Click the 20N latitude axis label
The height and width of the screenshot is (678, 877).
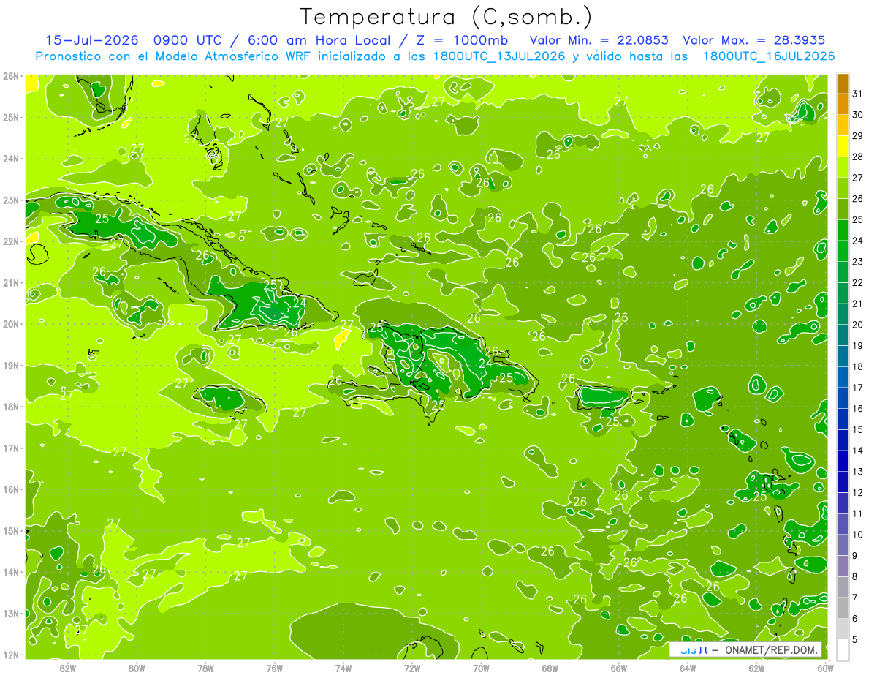11,324
